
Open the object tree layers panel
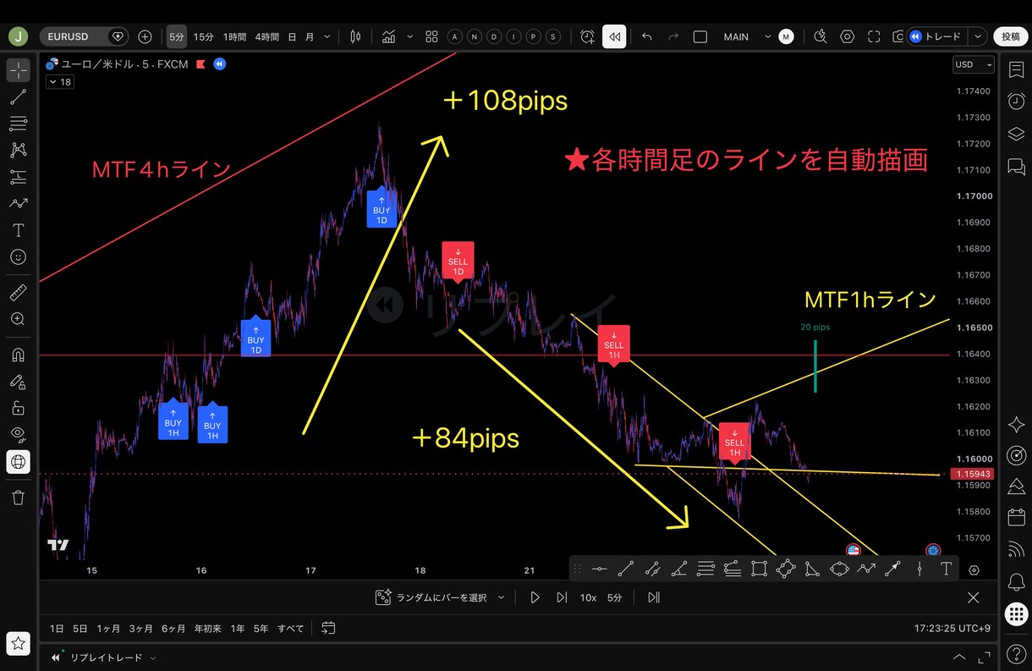point(1016,134)
